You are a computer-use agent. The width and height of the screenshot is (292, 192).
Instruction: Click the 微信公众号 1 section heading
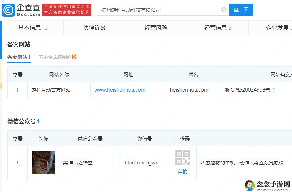23,121
